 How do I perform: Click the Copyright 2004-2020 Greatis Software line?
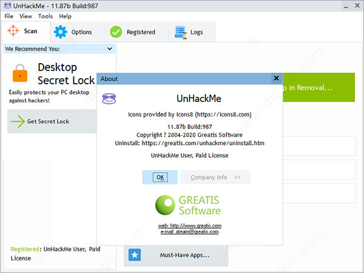click(x=189, y=135)
